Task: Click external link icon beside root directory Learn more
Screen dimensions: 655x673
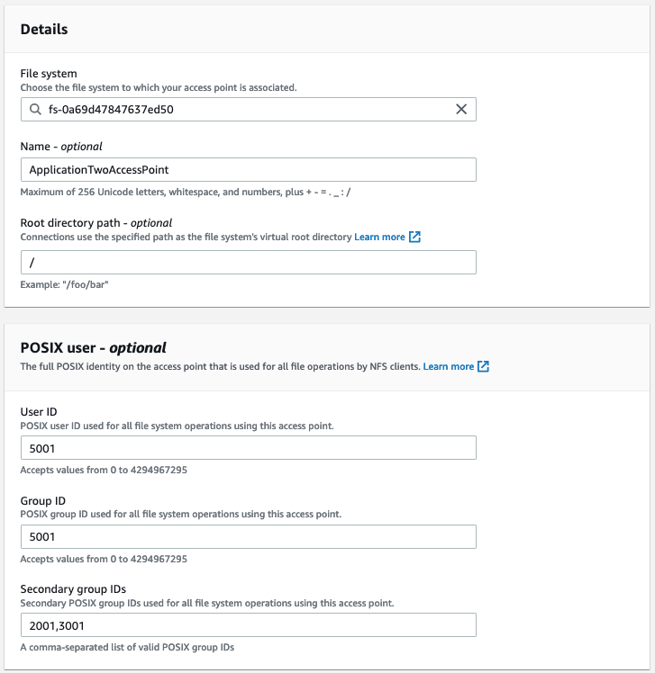Action: point(414,237)
